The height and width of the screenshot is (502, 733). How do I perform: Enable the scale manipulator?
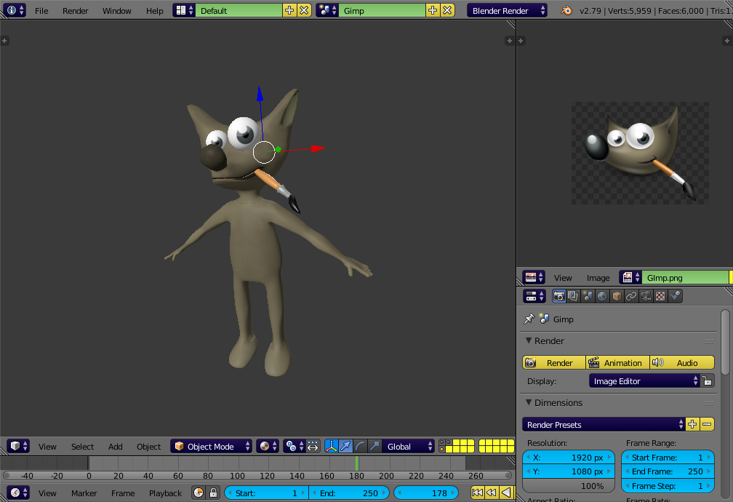[374, 446]
